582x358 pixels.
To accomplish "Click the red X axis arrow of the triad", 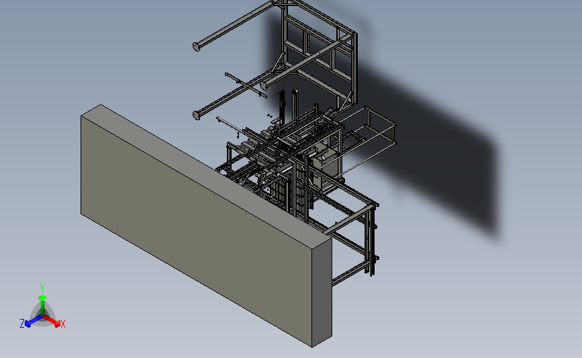I will pyautogui.click(x=52, y=320).
